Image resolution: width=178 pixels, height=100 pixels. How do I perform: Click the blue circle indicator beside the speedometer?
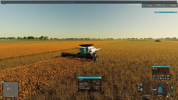click(172, 87)
